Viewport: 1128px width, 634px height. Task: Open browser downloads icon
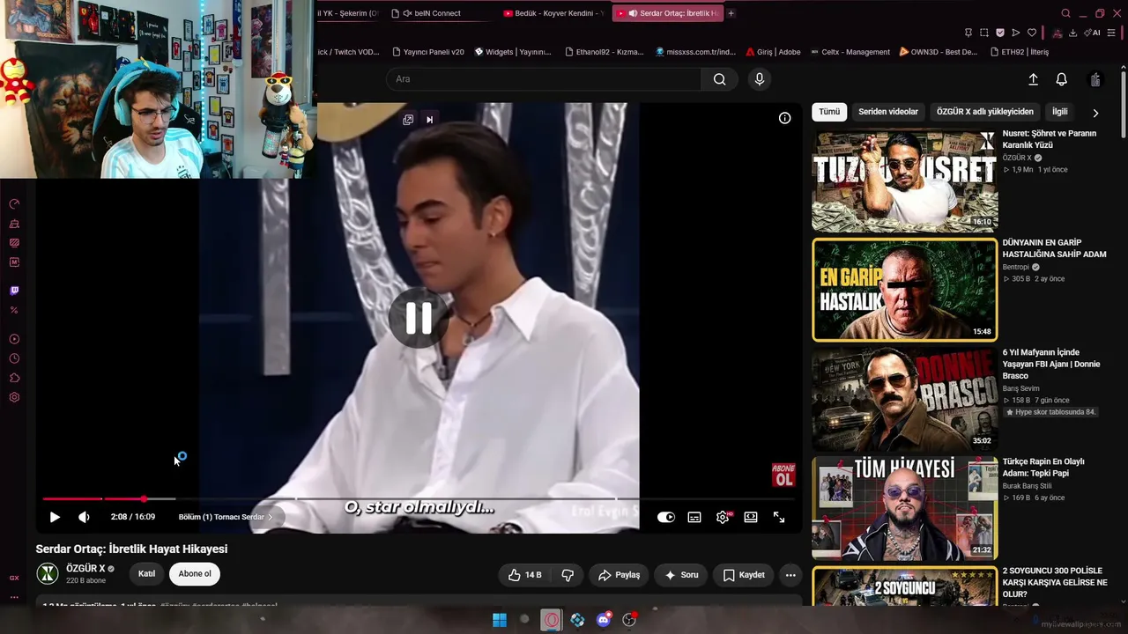[1072, 33]
